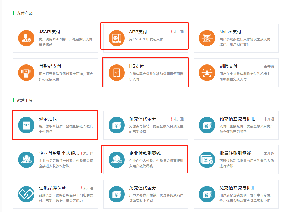The width and height of the screenshot is (288, 212).
Task: Open the 企业付款到零钱 tool title
Action: click(x=145, y=153)
